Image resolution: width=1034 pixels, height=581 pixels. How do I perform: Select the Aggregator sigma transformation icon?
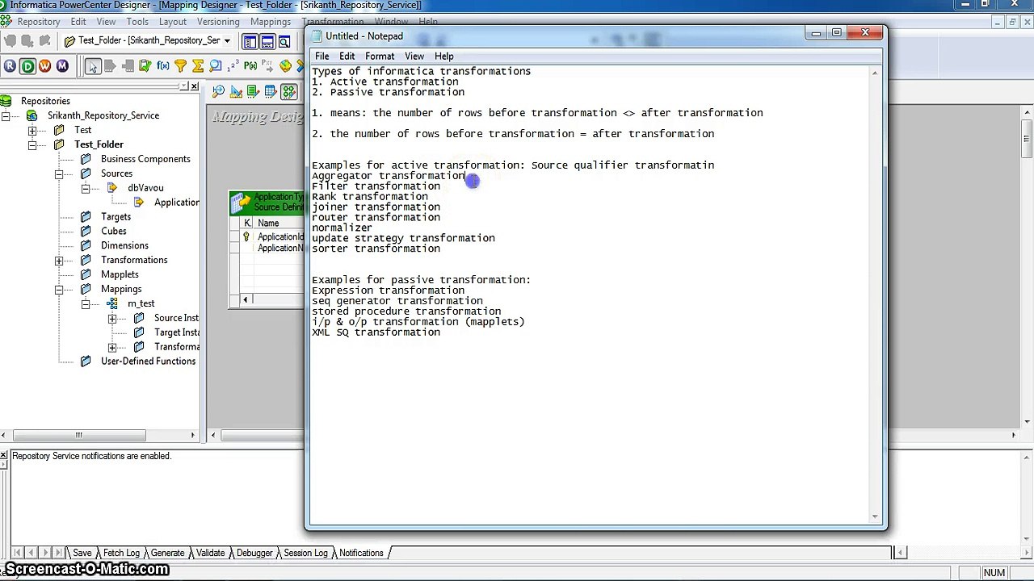198,66
